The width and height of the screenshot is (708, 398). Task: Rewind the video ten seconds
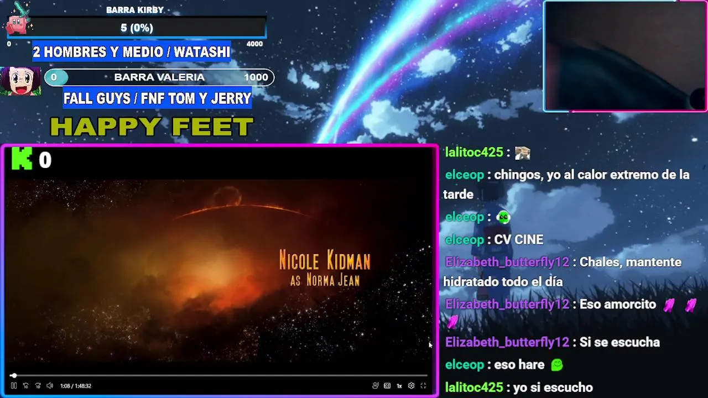[x=25, y=386]
